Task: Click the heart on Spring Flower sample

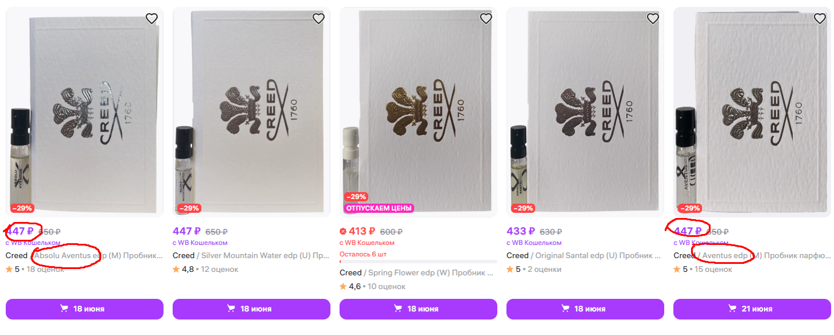Action: tap(486, 19)
